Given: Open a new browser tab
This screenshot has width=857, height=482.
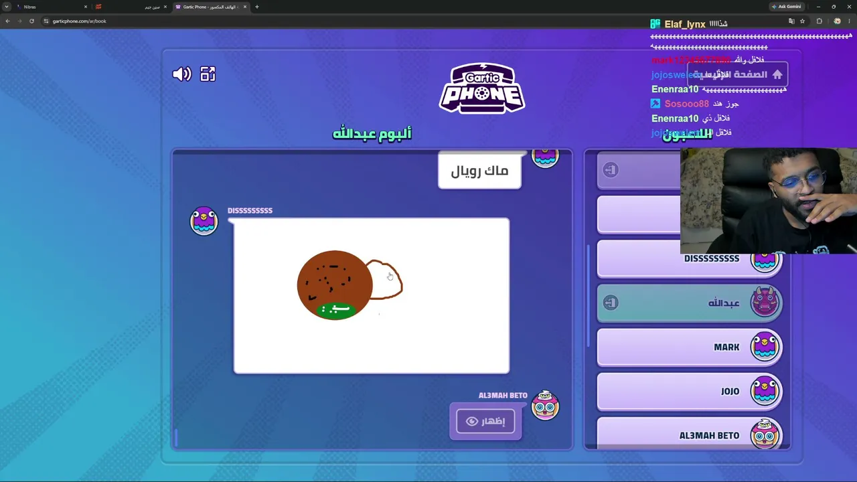Looking at the screenshot, I should 256,7.
